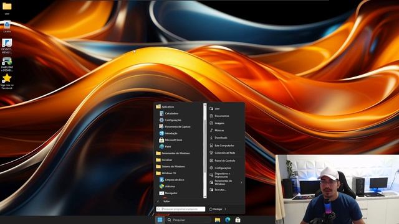Image resolution: width=399 pixels, height=224 pixels.
Task: Go back with the Voltar button
Action: click(x=164, y=201)
